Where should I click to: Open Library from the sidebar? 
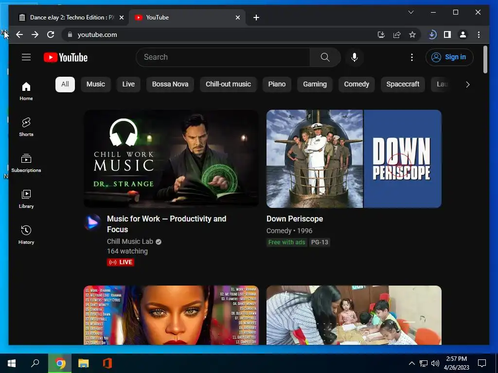[x=26, y=199]
